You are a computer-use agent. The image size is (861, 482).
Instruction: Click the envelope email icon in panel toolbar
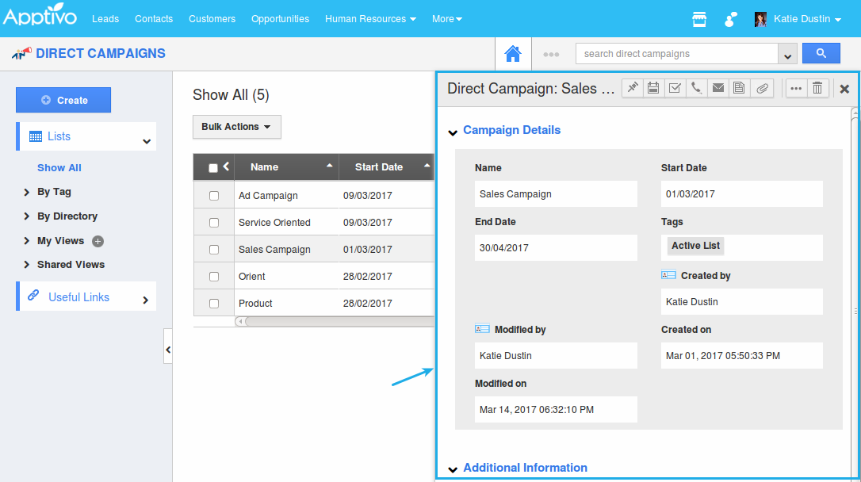click(717, 88)
